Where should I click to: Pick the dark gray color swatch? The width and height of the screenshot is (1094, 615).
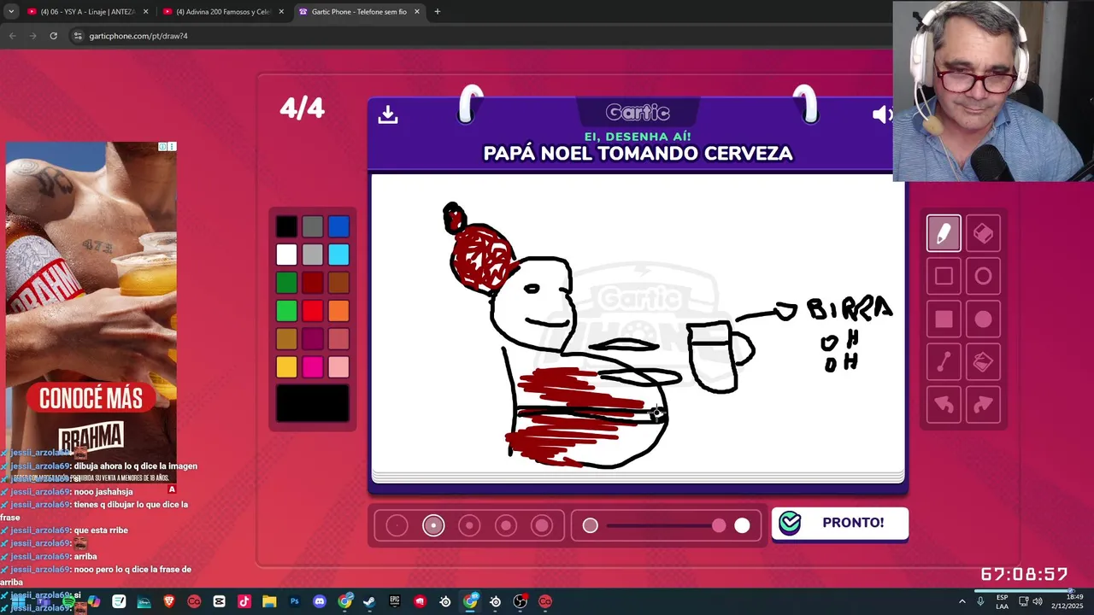pos(313,226)
